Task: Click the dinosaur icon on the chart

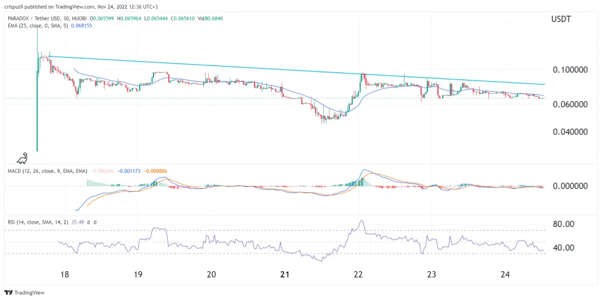Action: click(x=22, y=159)
